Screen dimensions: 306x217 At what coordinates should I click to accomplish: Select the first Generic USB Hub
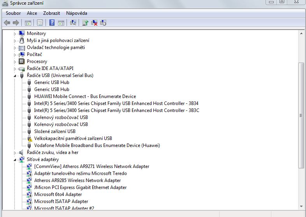coord(52,82)
